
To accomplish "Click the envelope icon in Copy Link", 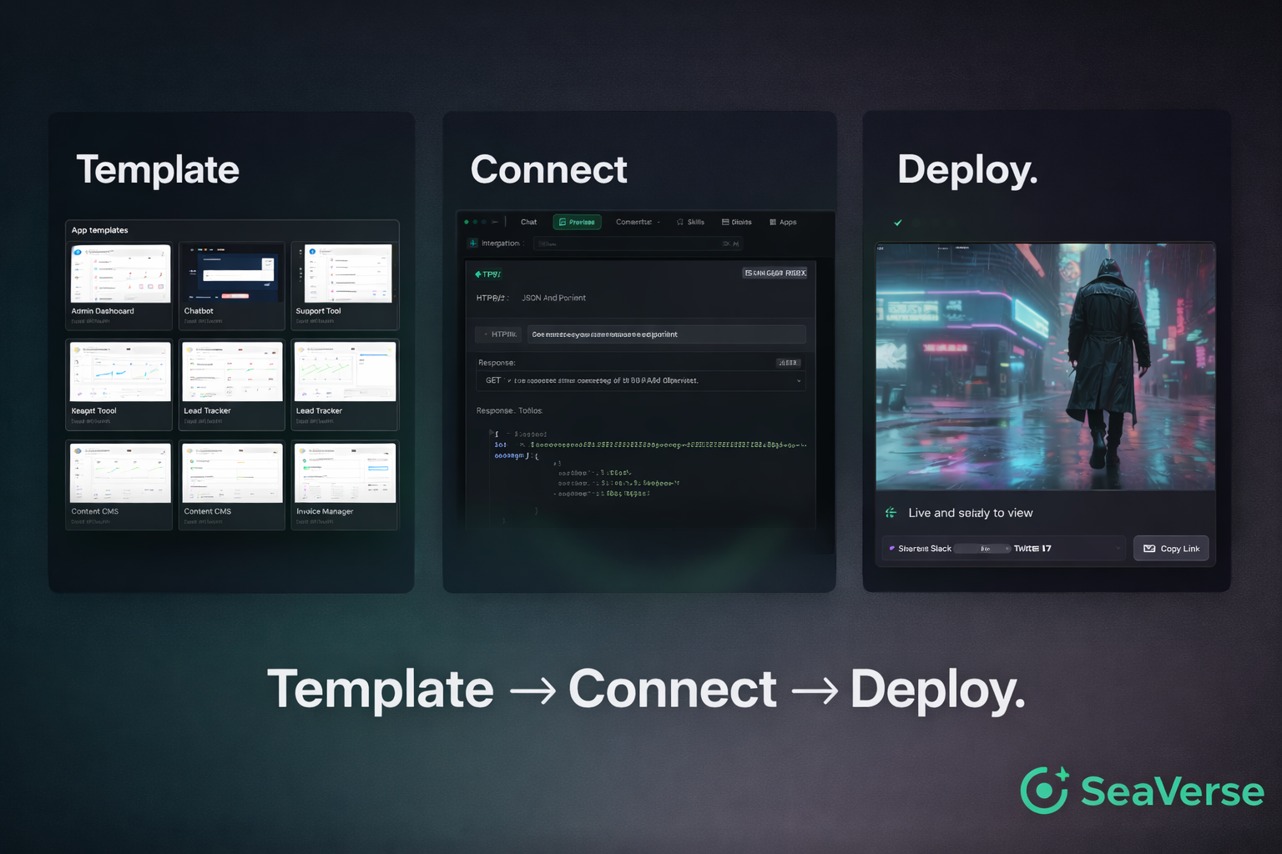I will (1149, 549).
